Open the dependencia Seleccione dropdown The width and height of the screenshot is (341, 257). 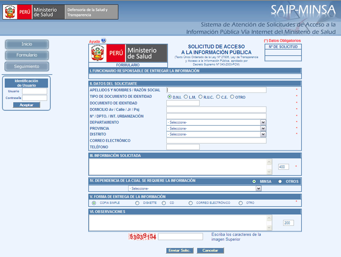[195, 188]
